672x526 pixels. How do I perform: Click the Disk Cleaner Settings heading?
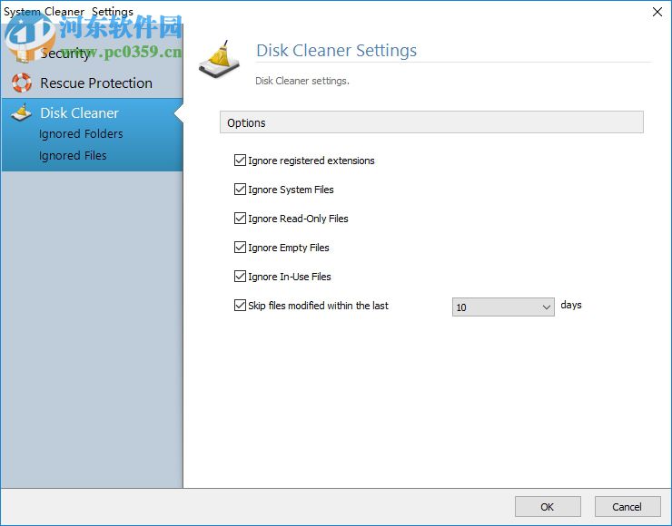[x=336, y=51]
